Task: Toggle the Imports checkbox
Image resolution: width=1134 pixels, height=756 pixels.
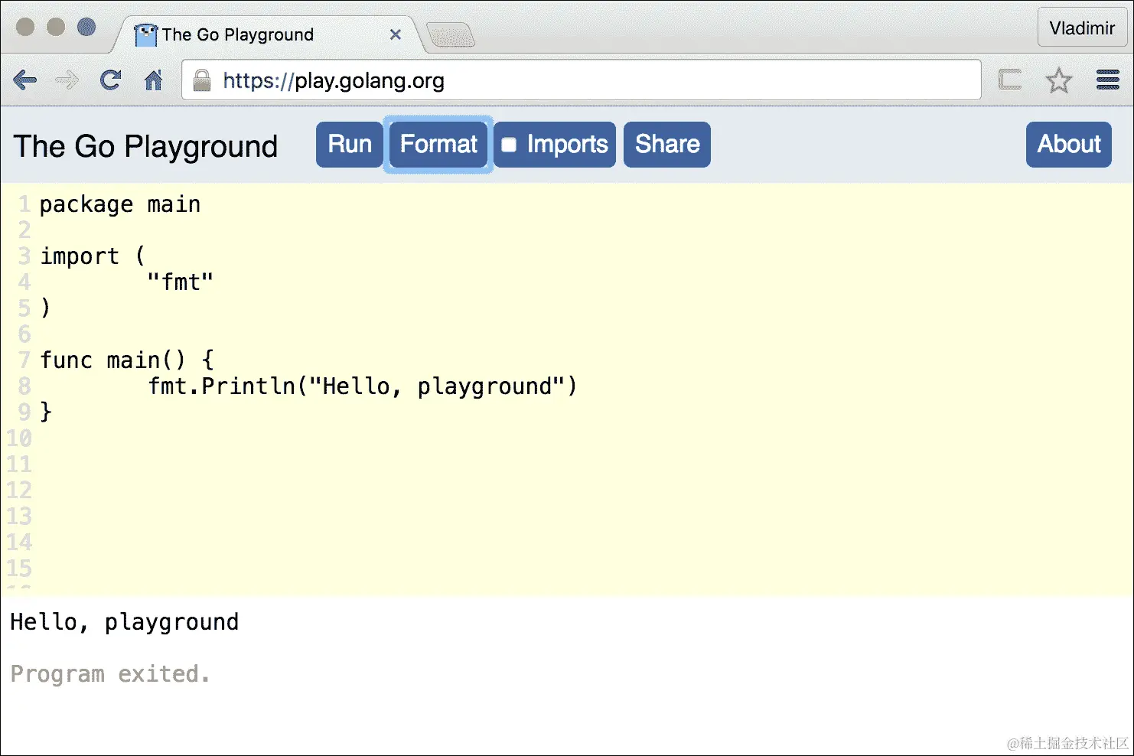Action: (510, 144)
